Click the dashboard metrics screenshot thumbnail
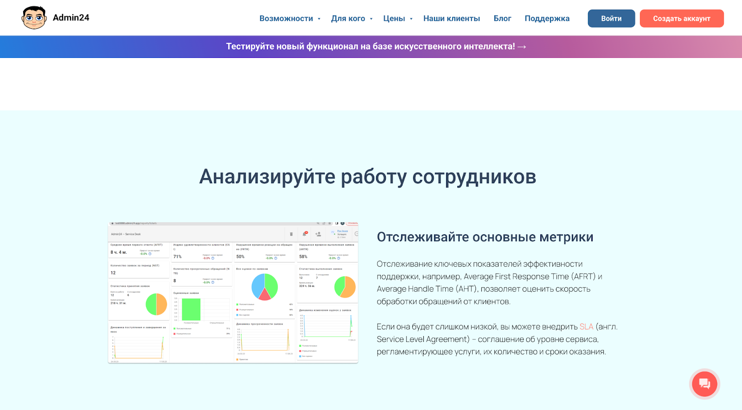 pos(233,292)
